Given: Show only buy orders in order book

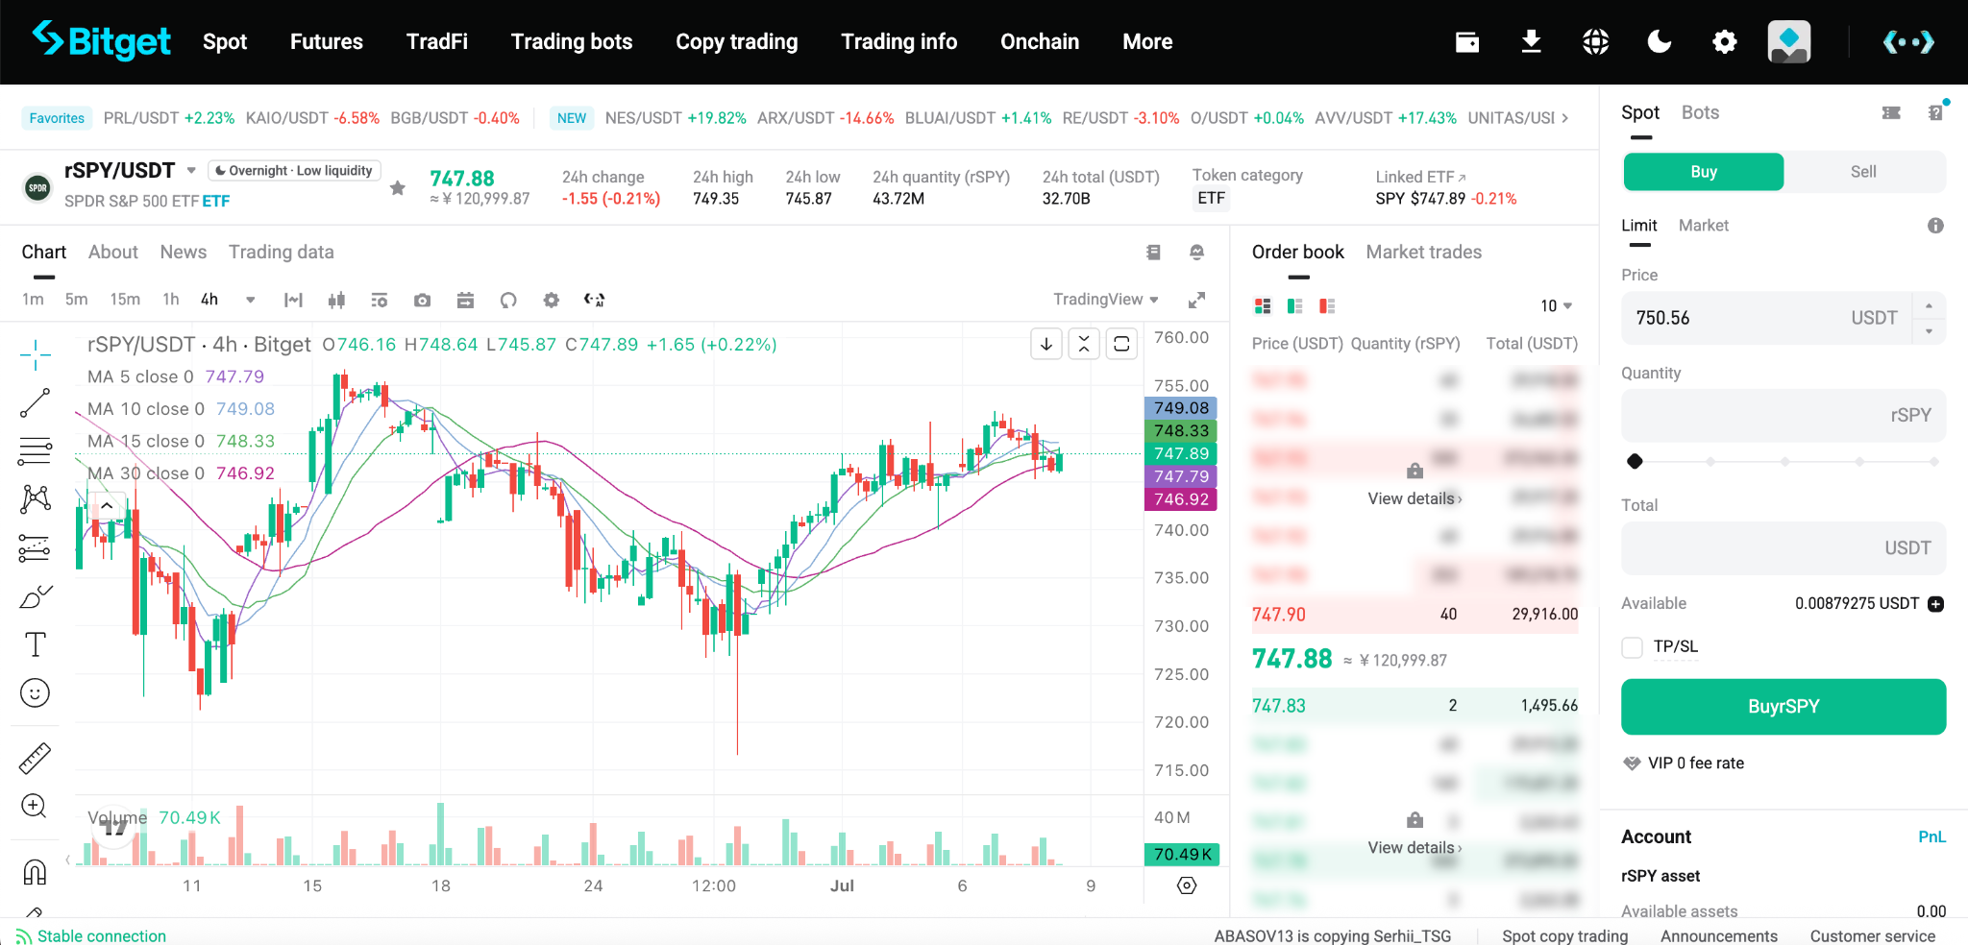Looking at the screenshot, I should click(1295, 305).
